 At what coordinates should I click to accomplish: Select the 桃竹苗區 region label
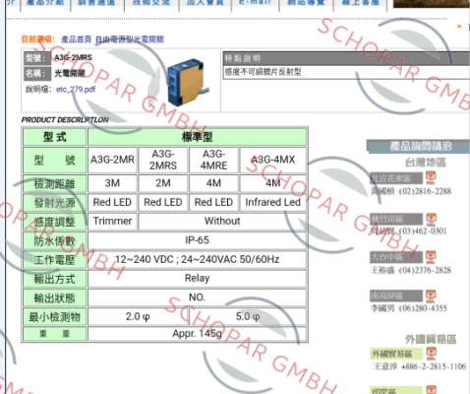click(x=396, y=219)
